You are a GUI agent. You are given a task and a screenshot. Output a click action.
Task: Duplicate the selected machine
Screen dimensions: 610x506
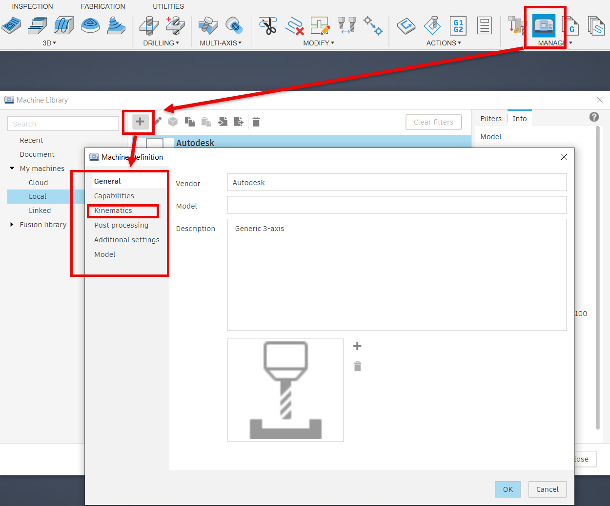(x=190, y=122)
